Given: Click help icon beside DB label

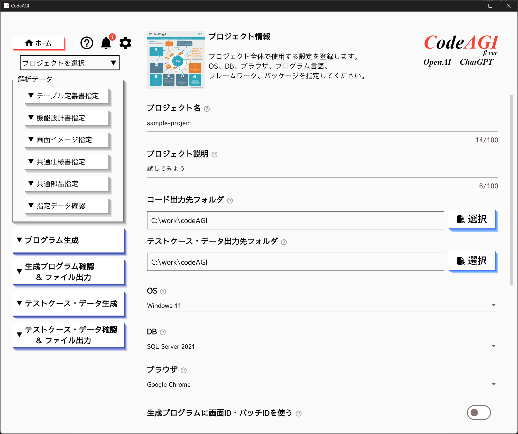Looking at the screenshot, I should [x=163, y=333].
